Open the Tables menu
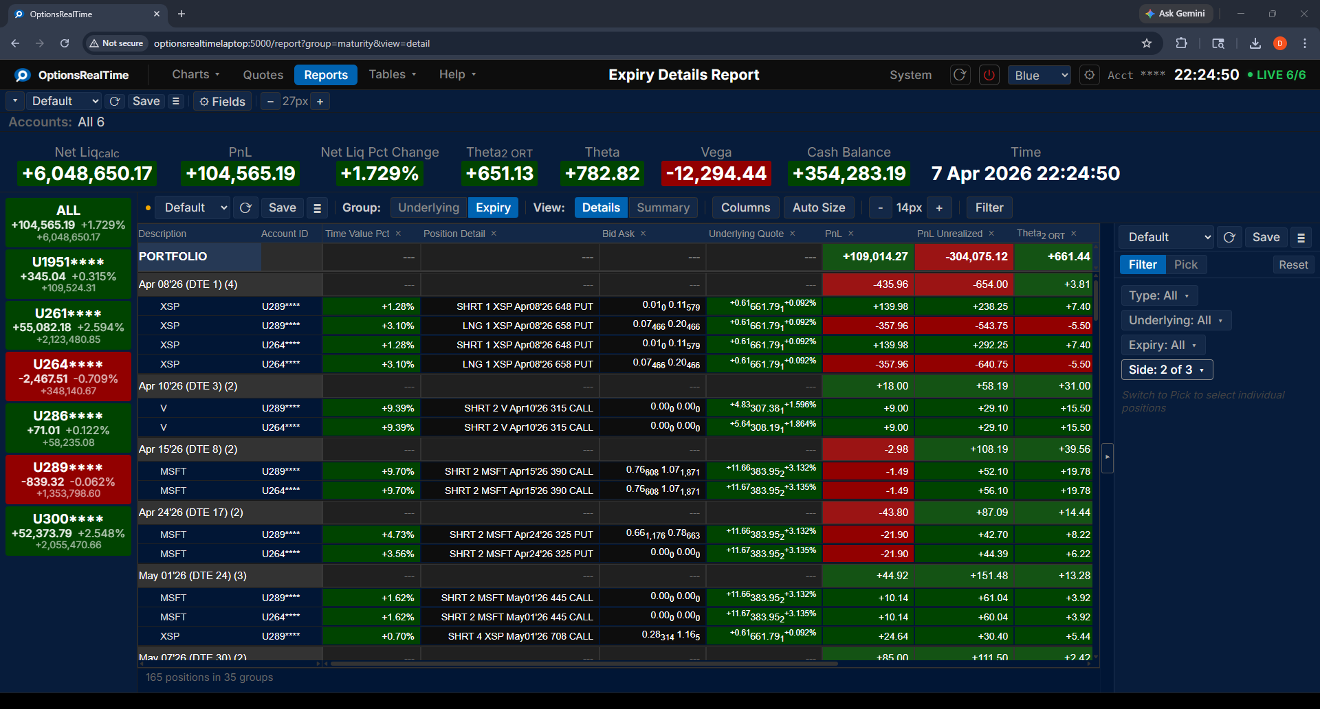The width and height of the screenshot is (1320, 709). pos(393,74)
